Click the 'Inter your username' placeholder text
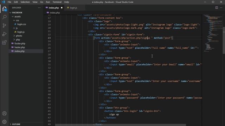 pos(166,81)
